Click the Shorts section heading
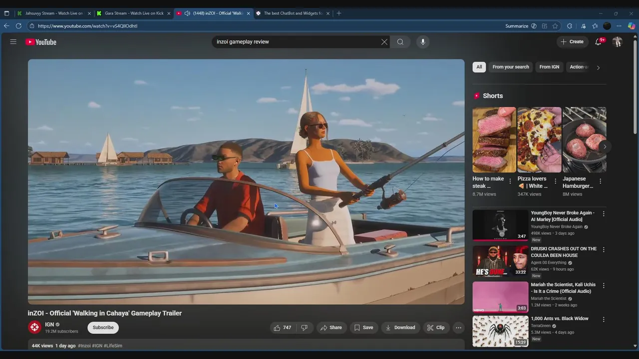639x359 pixels. pos(493,96)
